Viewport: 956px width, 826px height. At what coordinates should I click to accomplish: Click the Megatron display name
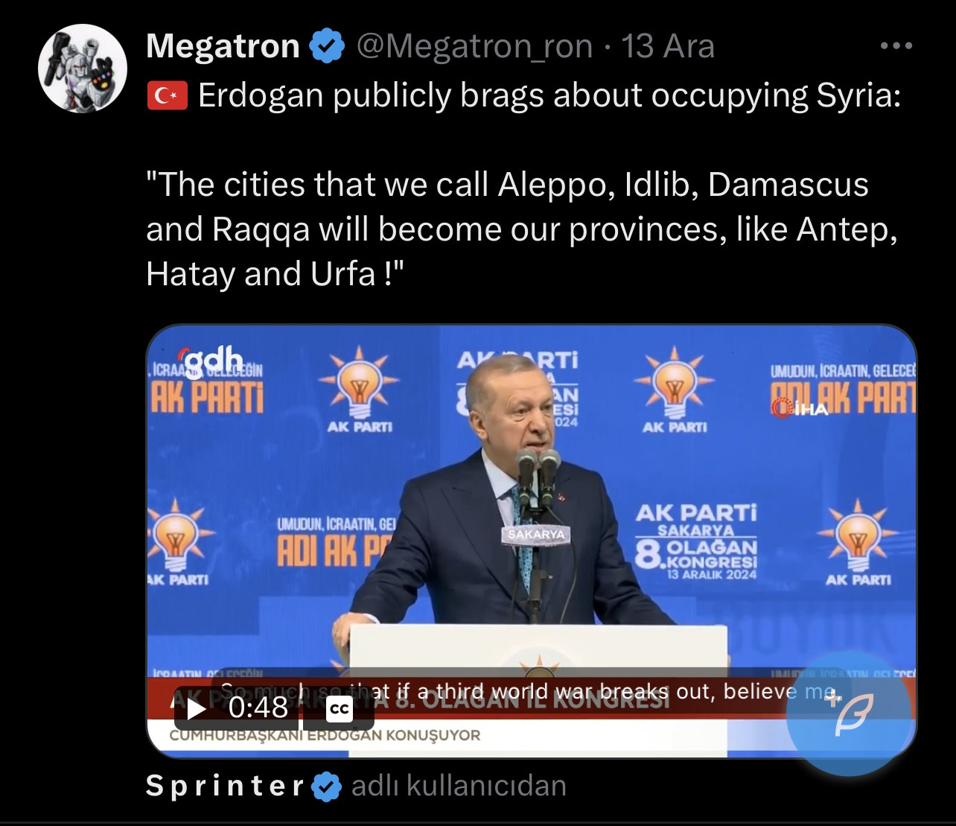click(223, 46)
